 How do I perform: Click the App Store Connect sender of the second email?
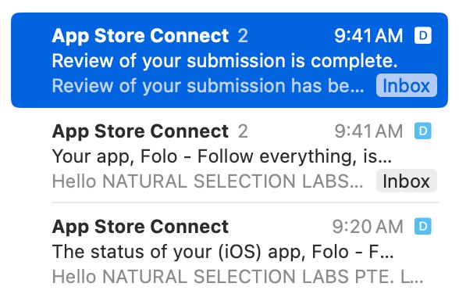pos(141,131)
